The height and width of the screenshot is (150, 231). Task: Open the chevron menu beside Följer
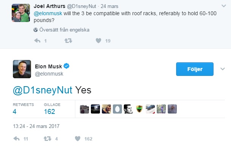pos(222,69)
